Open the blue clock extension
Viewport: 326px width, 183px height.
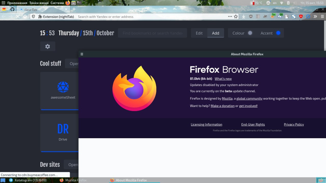pos(308,17)
